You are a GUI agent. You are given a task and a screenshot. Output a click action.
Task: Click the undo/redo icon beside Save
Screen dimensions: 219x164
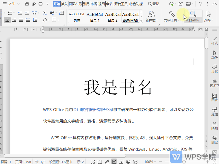[33, 4]
